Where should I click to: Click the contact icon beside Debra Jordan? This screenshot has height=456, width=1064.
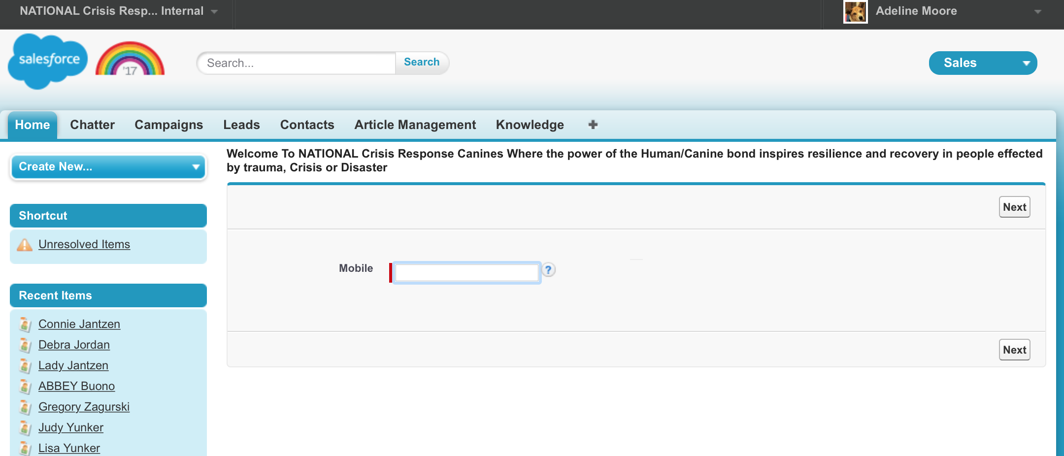click(25, 345)
